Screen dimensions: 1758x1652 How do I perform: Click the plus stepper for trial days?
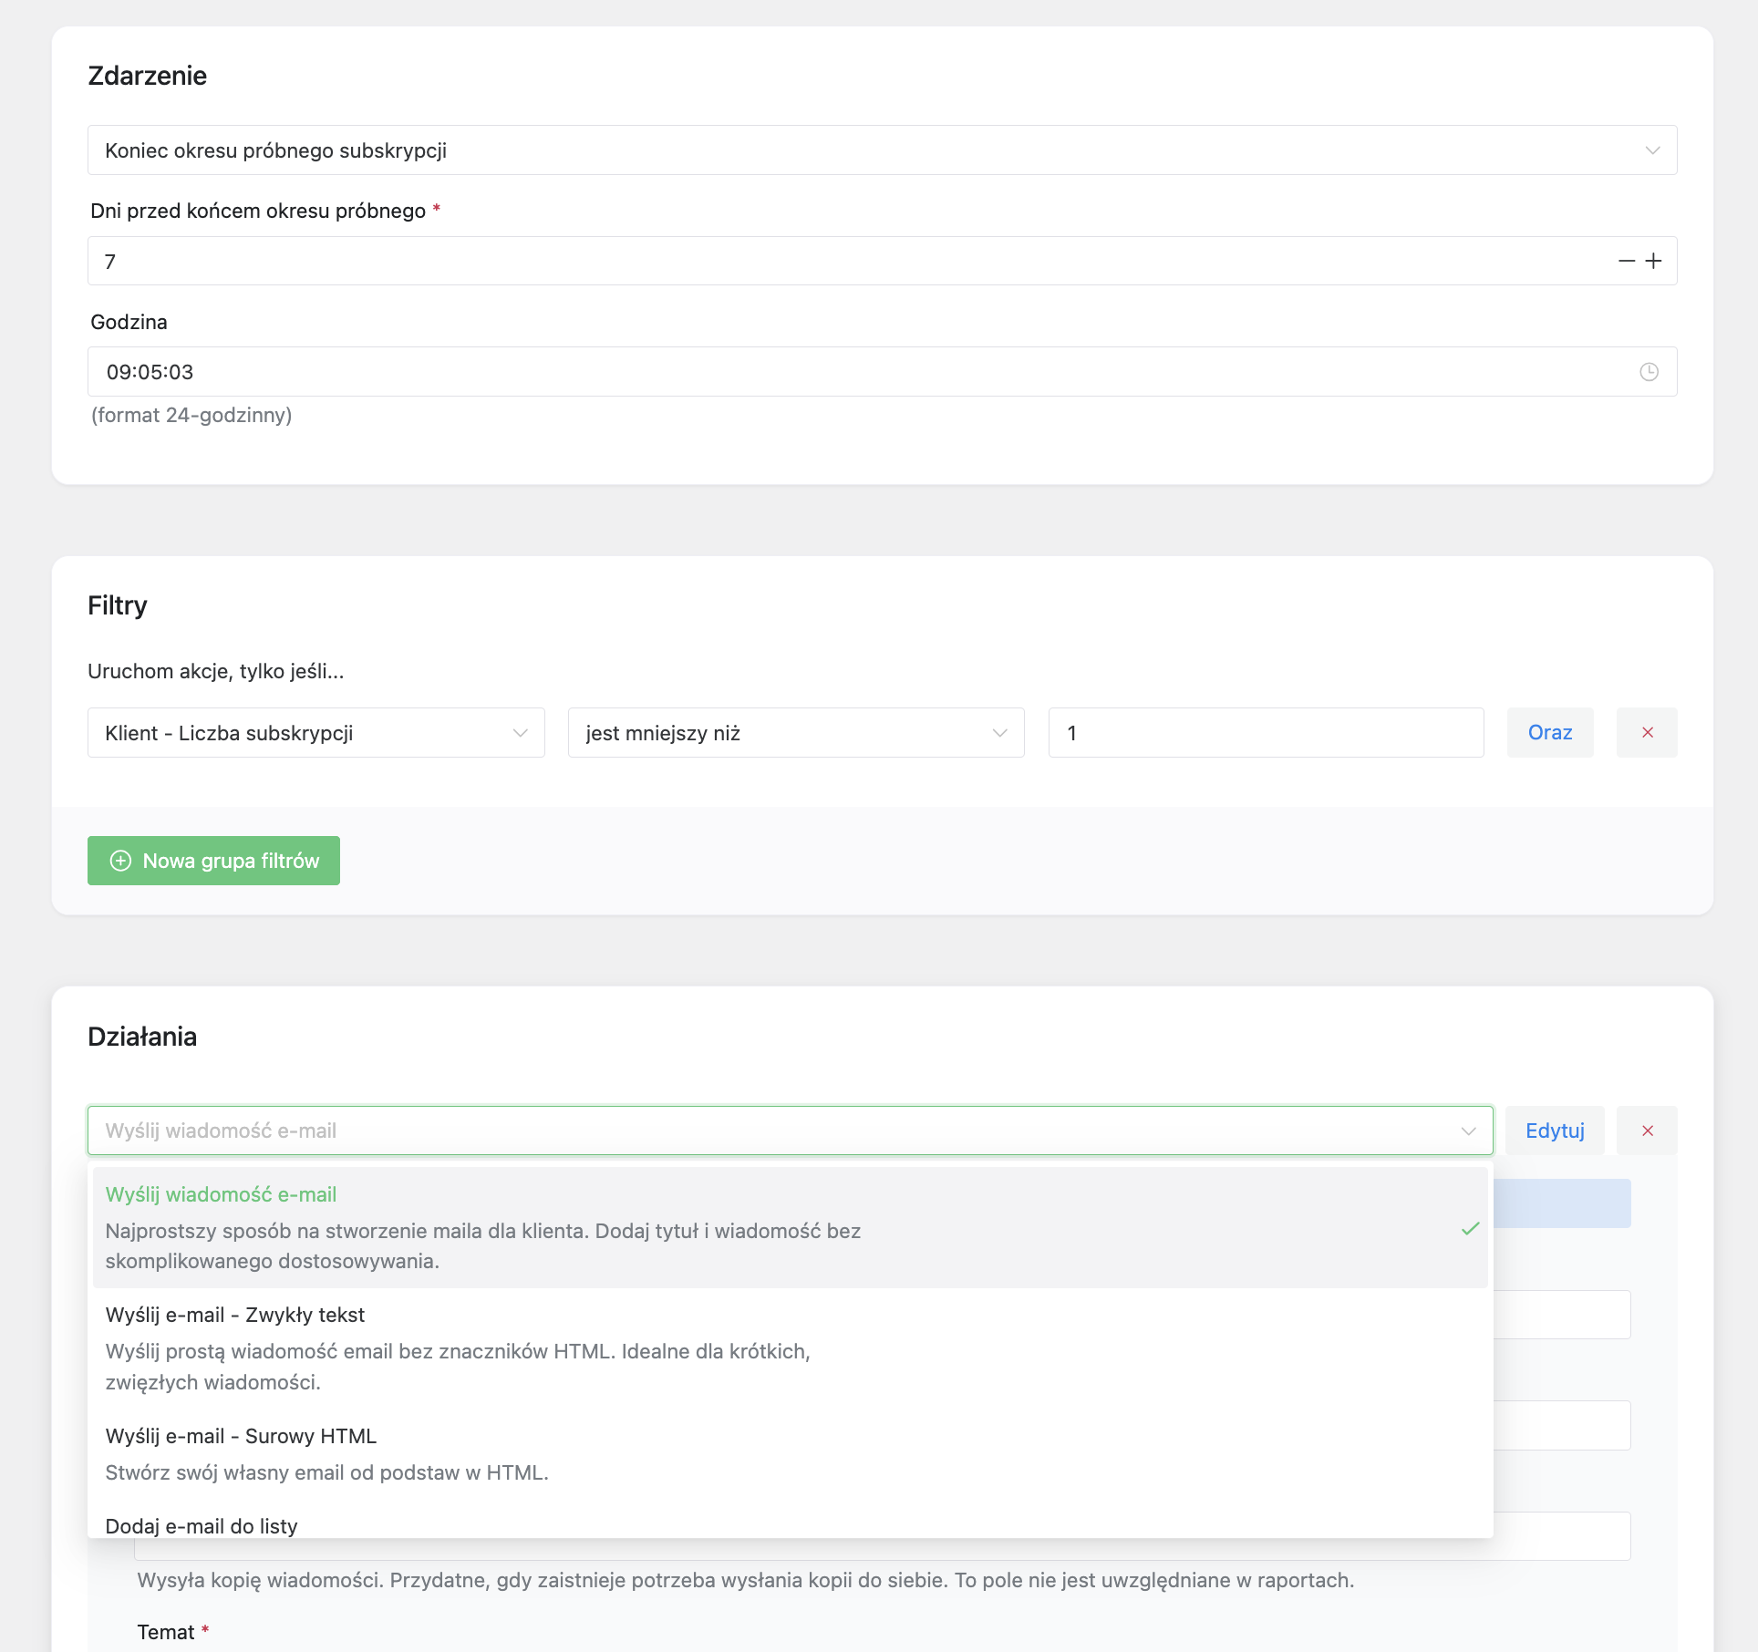(1653, 262)
